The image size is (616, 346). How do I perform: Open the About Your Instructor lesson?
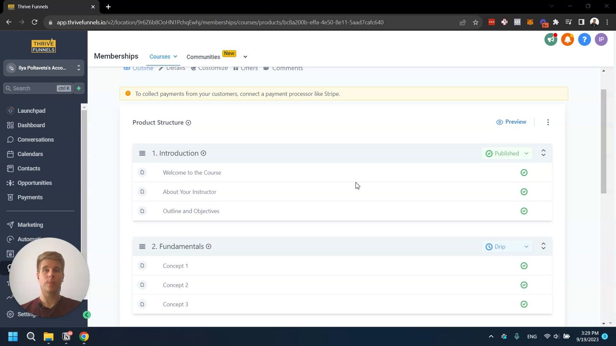(190, 192)
